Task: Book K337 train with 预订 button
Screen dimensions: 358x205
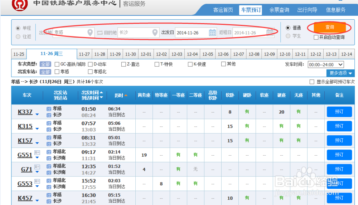Action: [x=339, y=112]
